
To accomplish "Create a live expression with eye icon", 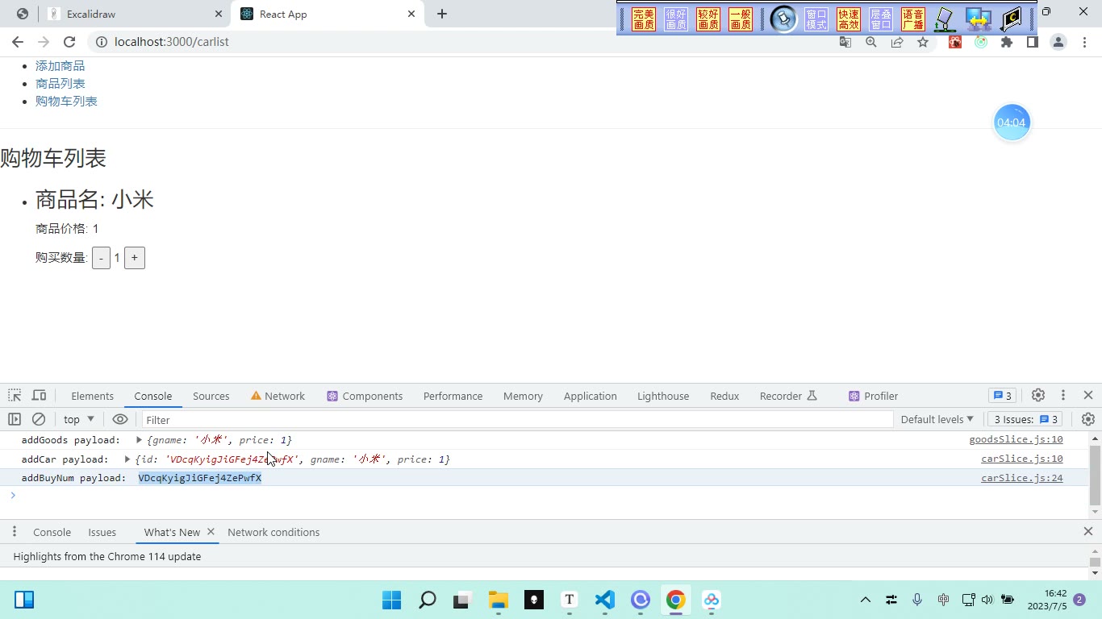I will (120, 419).
